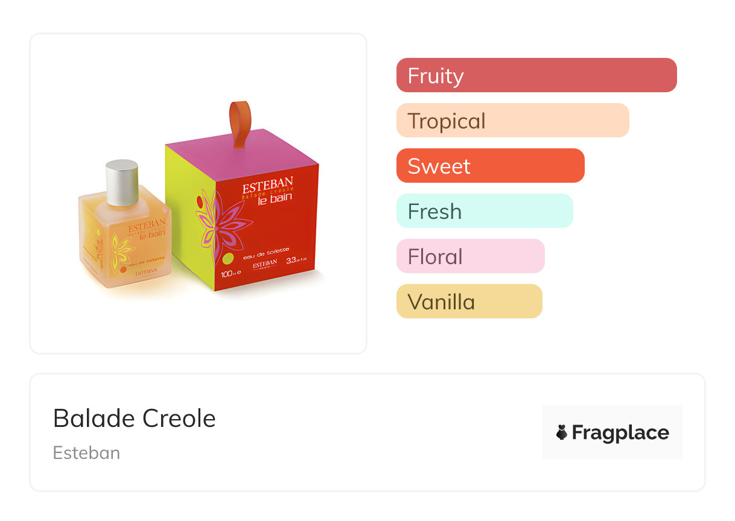Click the Fragplace wordmark text
The width and height of the screenshot is (735, 521).
pyautogui.click(x=620, y=433)
